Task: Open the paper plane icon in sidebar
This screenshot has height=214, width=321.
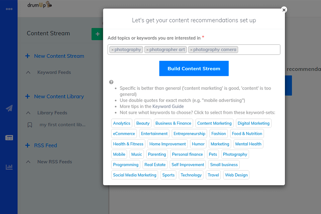Action: pos(9,108)
